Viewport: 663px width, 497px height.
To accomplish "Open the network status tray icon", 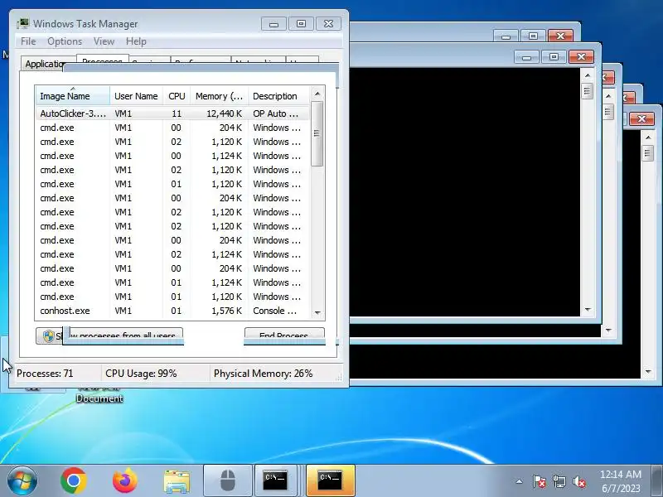I will (559, 481).
